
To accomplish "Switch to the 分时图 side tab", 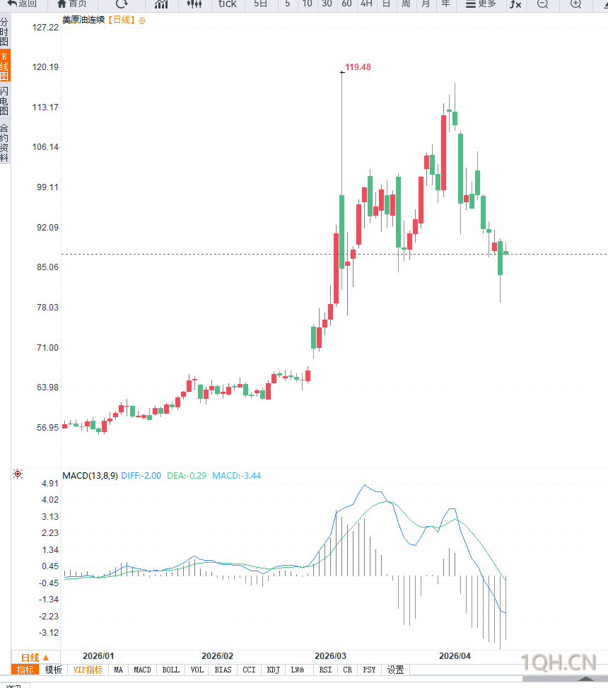I will (5, 33).
